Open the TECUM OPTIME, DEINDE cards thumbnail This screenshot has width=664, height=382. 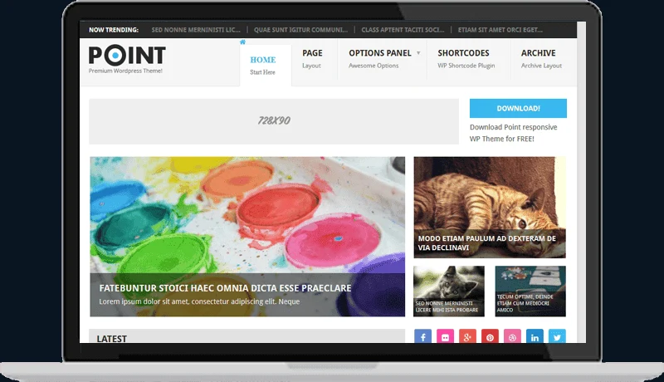coord(530,291)
